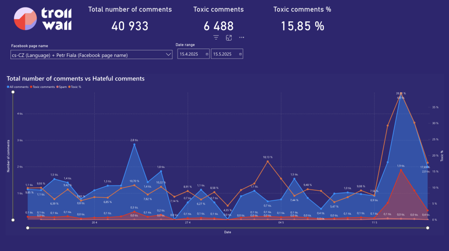Viewport: 449px width, 251px height.
Task: Click the right handle of the Date zoom slider
Action: [428, 227]
